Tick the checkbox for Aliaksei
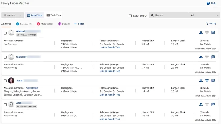Screen dimensions: 221x124 coord(5,33)
